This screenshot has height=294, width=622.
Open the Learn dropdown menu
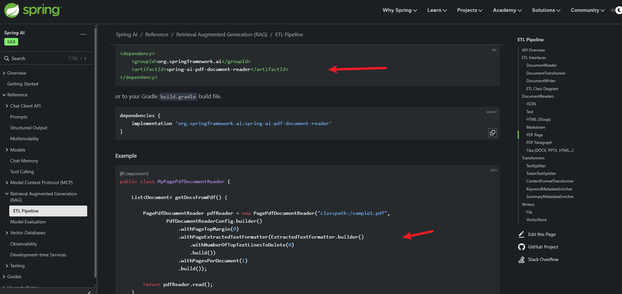(437, 10)
